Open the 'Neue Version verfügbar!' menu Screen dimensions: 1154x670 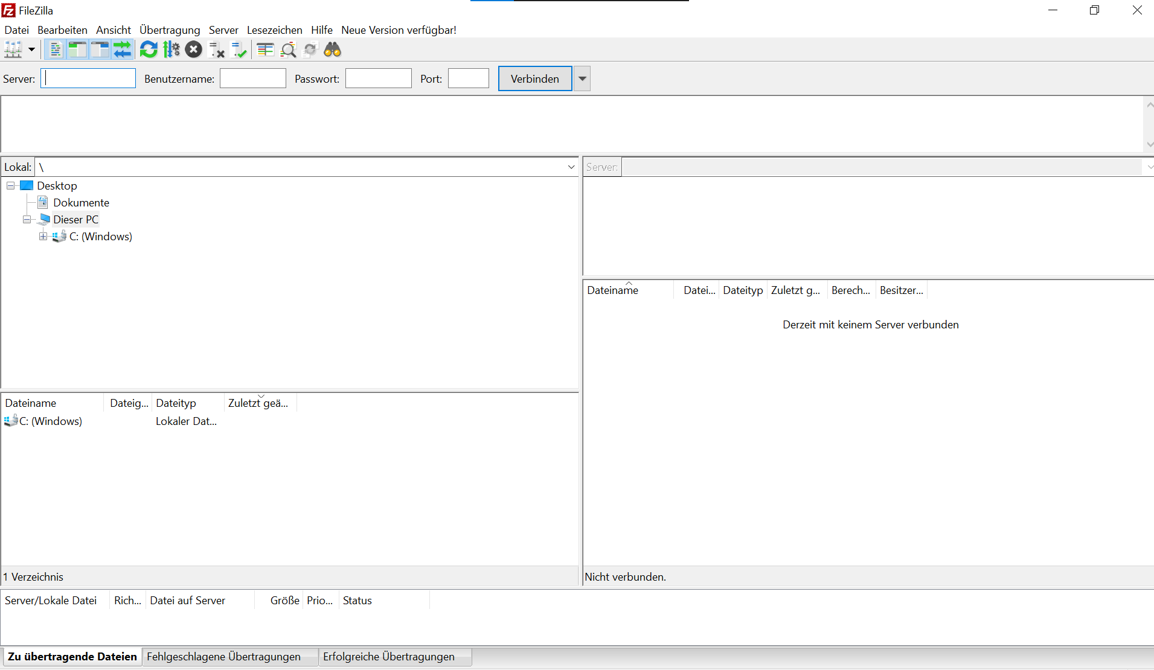pyautogui.click(x=399, y=30)
